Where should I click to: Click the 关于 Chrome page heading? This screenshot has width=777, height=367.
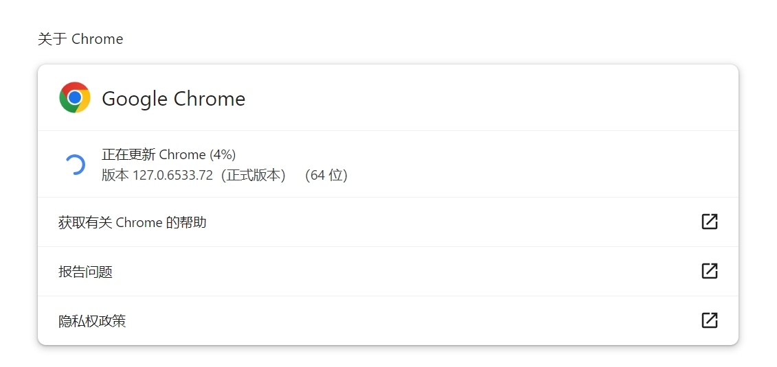80,39
